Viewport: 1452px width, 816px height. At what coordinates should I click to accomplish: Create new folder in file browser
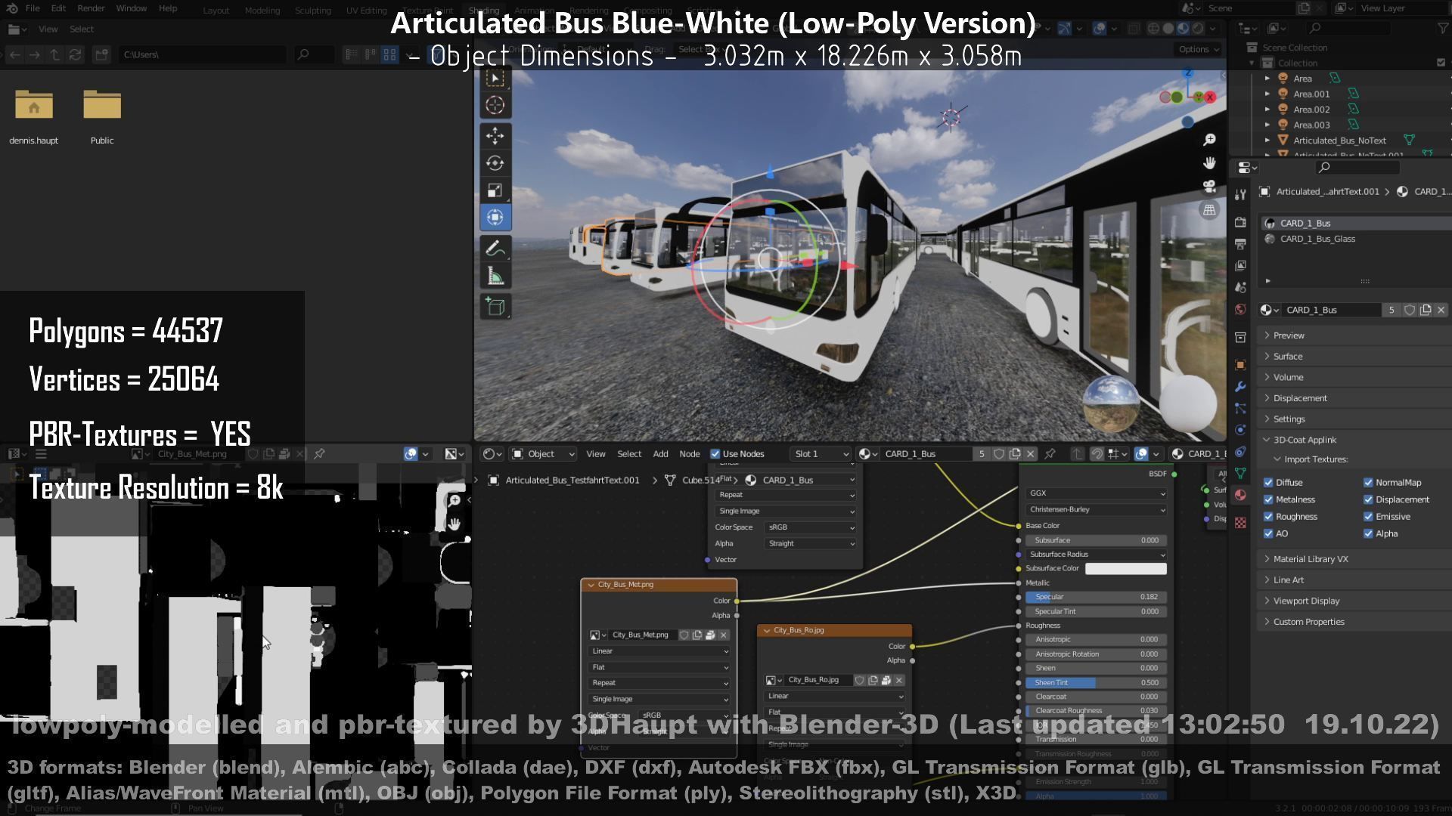point(101,54)
